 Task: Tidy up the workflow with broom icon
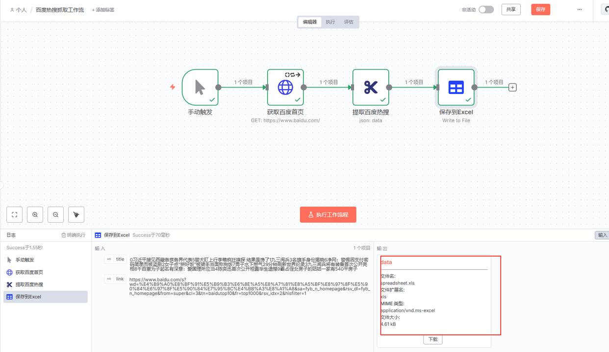76,214
